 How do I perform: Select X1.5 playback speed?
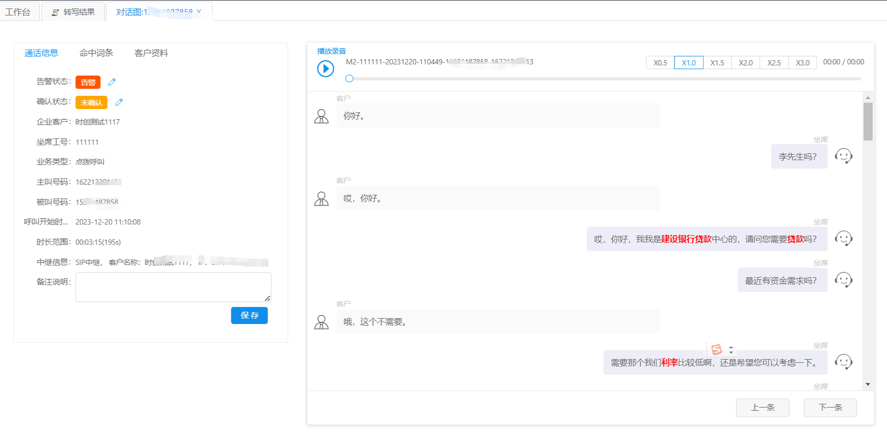pos(717,63)
